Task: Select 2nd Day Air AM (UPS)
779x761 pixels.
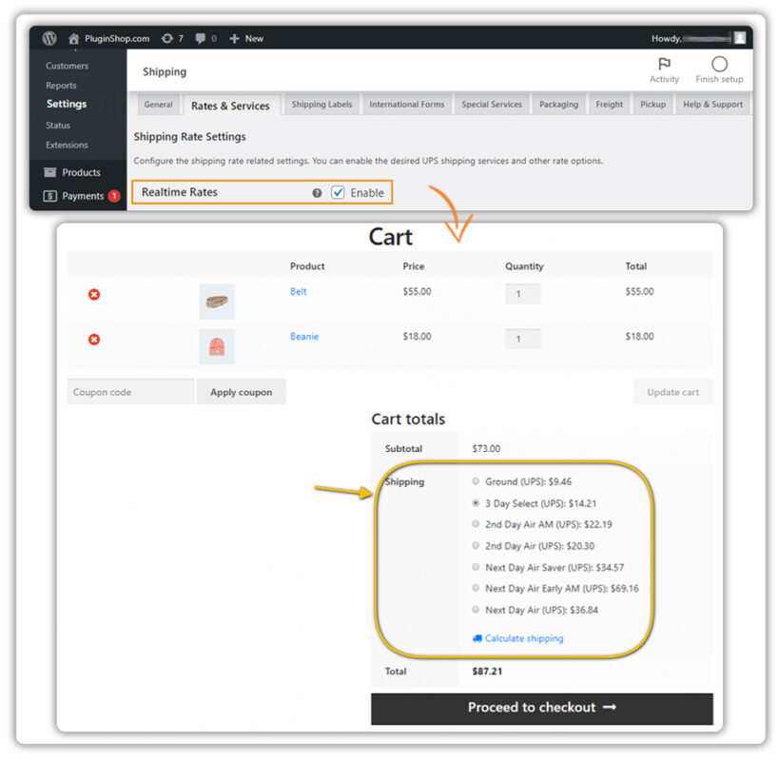Action: tap(476, 523)
